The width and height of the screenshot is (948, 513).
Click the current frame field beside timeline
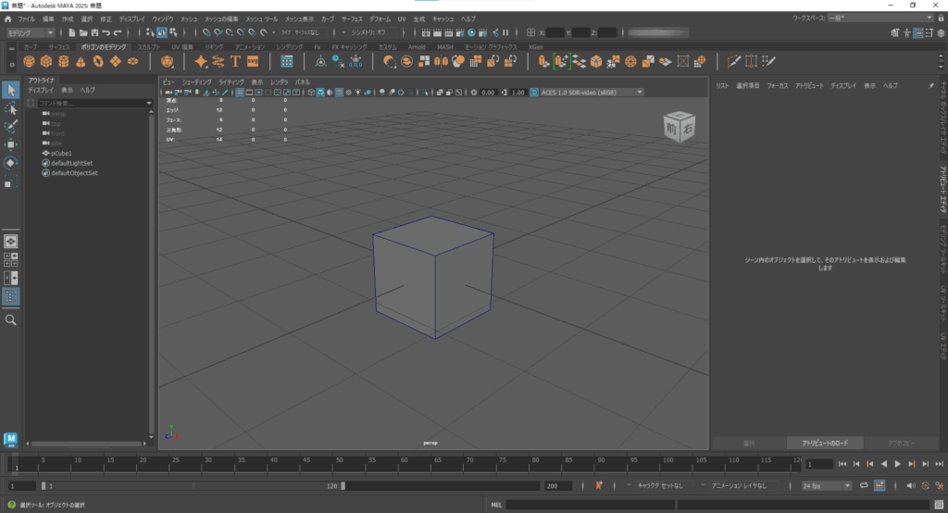(819, 464)
